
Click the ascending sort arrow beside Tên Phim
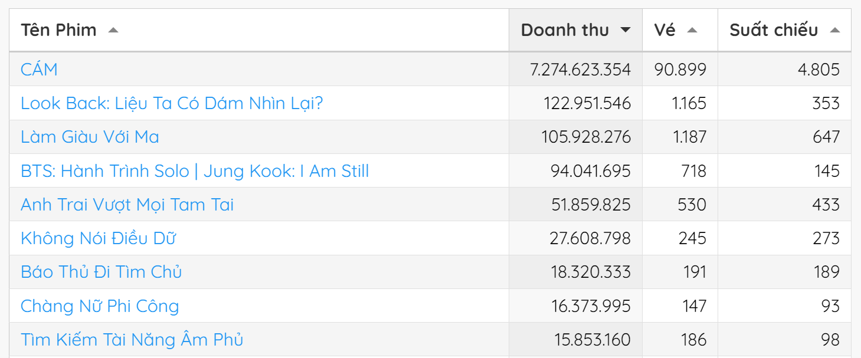pyautogui.click(x=113, y=29)
